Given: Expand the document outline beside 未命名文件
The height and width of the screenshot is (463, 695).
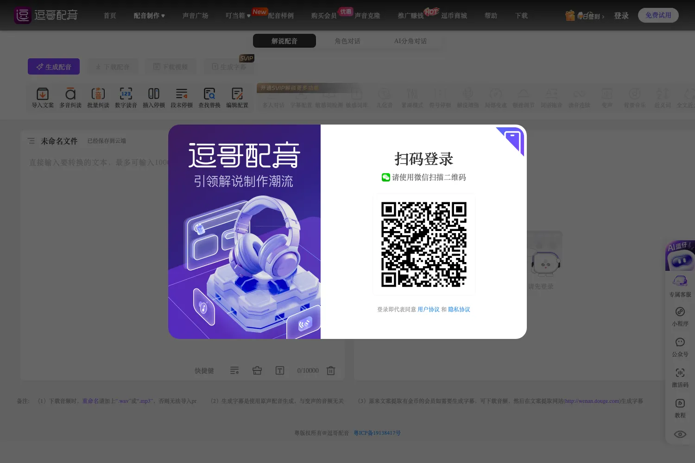Looking at the screenshot, I should (x=31, y=141).
